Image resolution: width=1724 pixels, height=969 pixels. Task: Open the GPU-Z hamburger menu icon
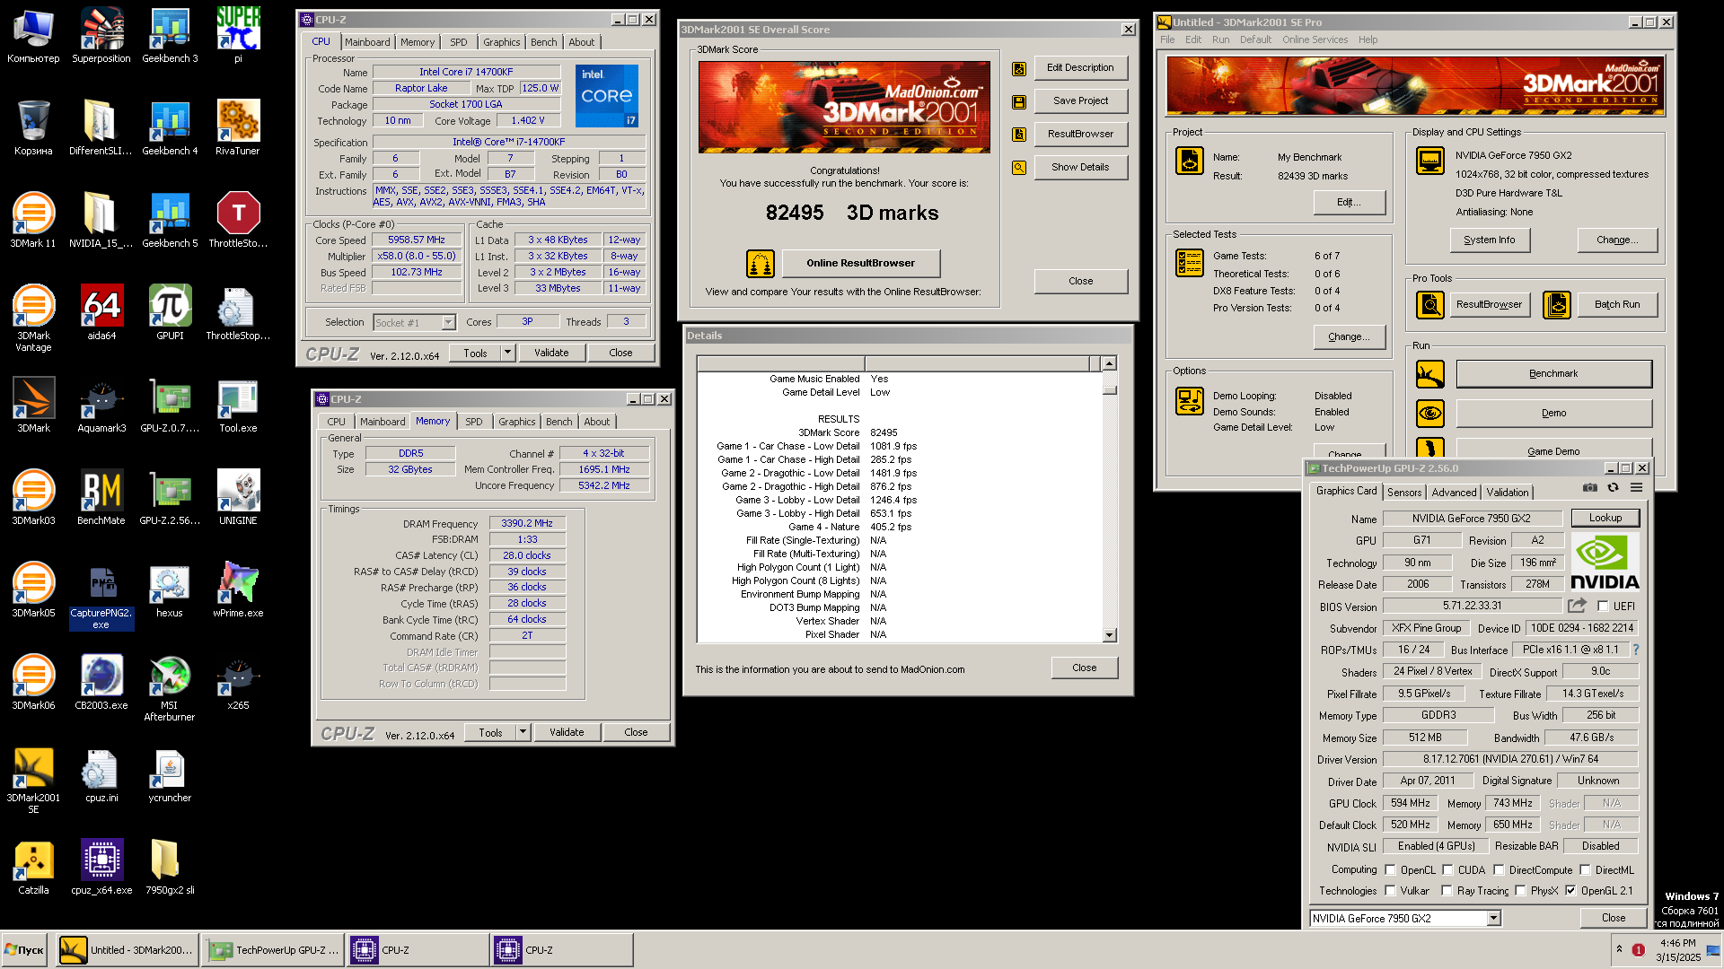click(1637, 487)
